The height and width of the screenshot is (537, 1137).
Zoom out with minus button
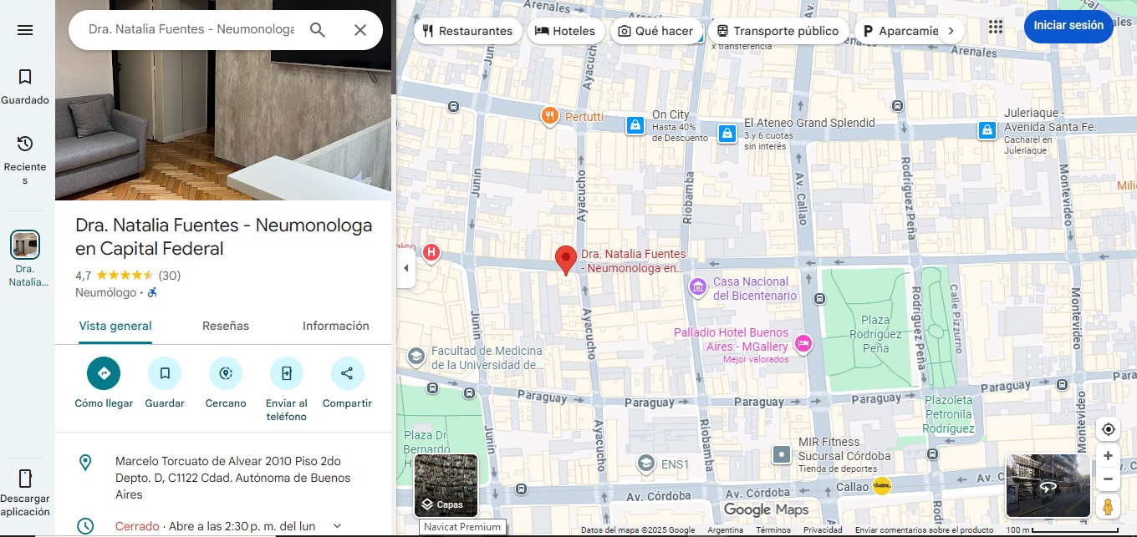1109,479
